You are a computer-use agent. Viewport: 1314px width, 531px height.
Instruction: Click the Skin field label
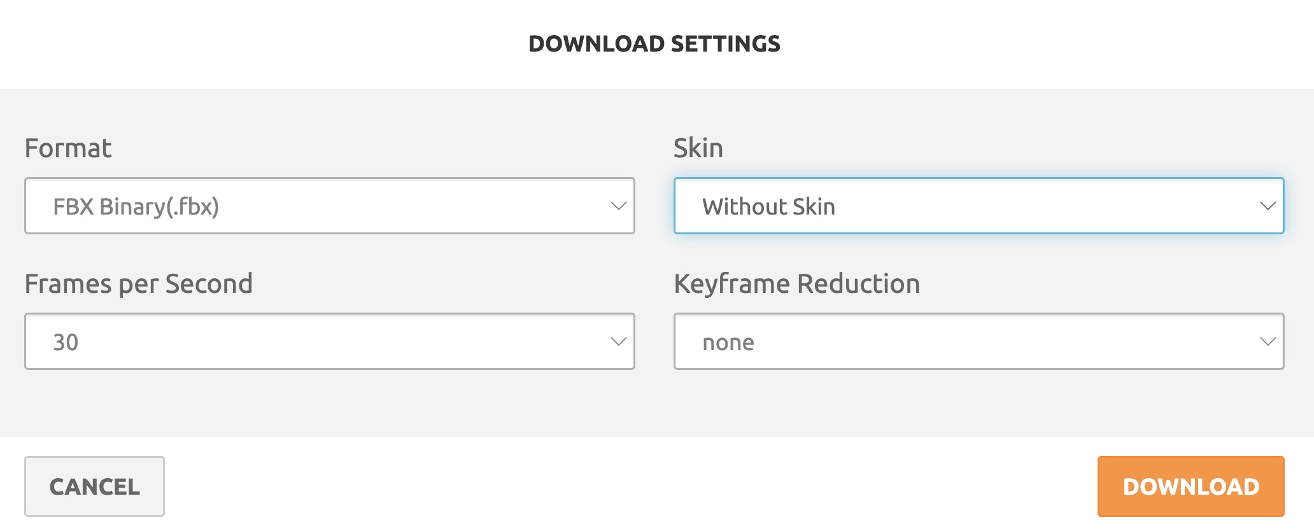coord(698,148)
